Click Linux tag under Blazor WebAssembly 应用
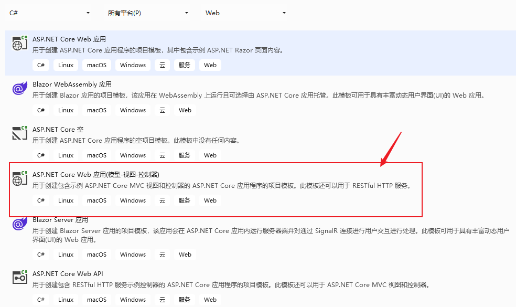 tap(66, 110)
